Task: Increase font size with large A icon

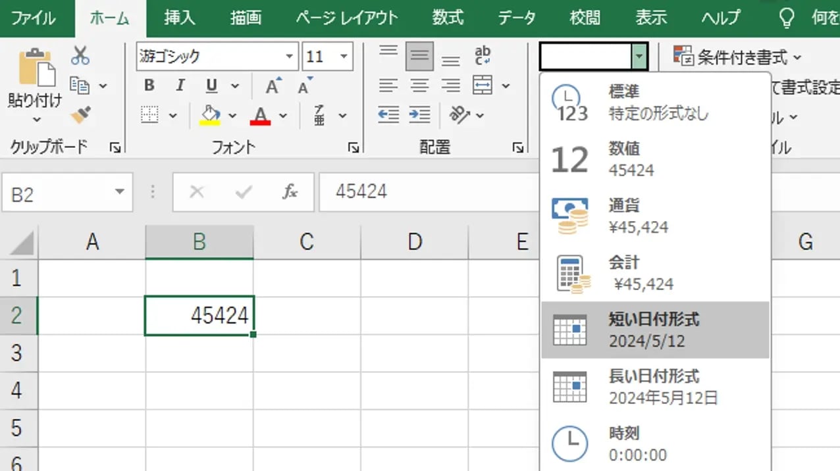Action: click(273, 86)
